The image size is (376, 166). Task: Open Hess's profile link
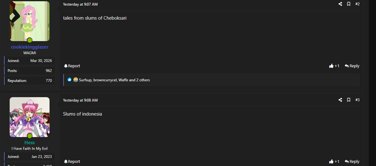coord(30,143)
